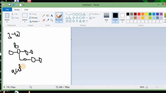The image size is (166, 93).
Task: Pick the dark red color swatch
Action: click(x=135, y=14)
